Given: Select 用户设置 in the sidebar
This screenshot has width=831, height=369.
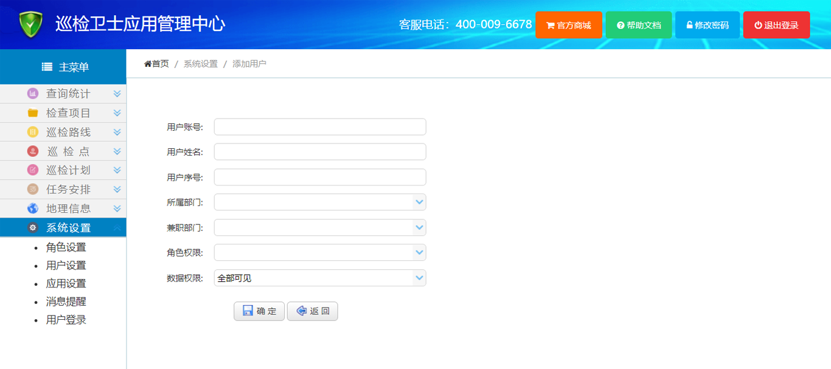Looking at the screenshot, I should (x=66, y=266).
